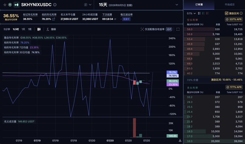Screen dimensions: 245x144
Task: Click the settlement swap icon beside 00:18:34
Action: tap(115, 19)
